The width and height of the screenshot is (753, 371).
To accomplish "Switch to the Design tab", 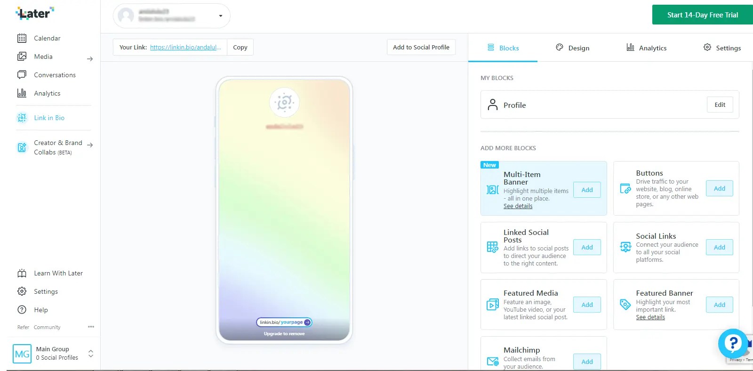I will pyautogui.click(x=572, y=48).
